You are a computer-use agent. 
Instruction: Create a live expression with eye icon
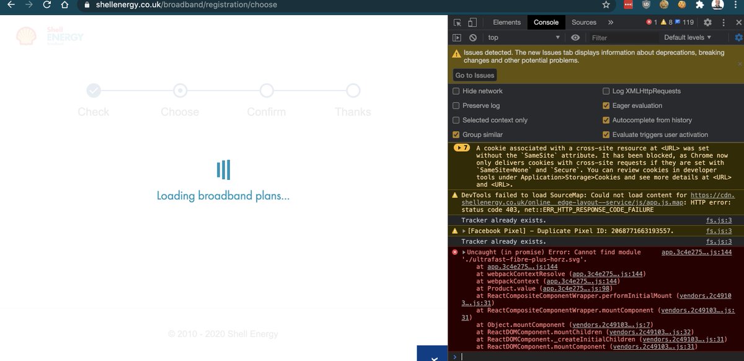click(575, 38)
